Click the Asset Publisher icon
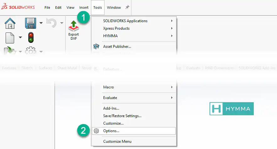 tap(96, 47)
